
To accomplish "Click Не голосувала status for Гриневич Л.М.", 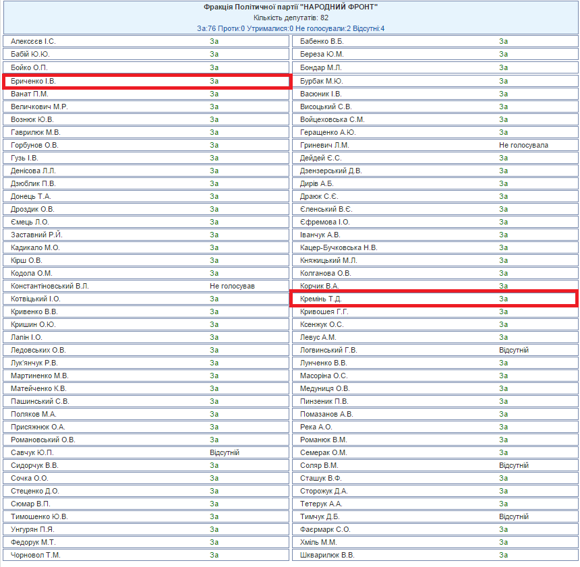I will click(x=523, y=145).
